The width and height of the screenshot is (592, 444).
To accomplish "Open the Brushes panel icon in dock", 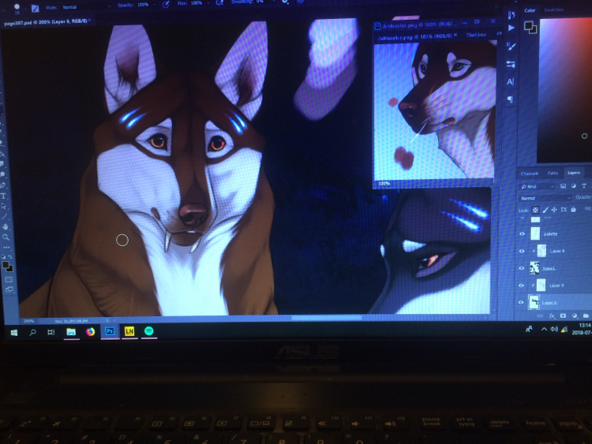I will pyautogui.click(x=511, y=47).
